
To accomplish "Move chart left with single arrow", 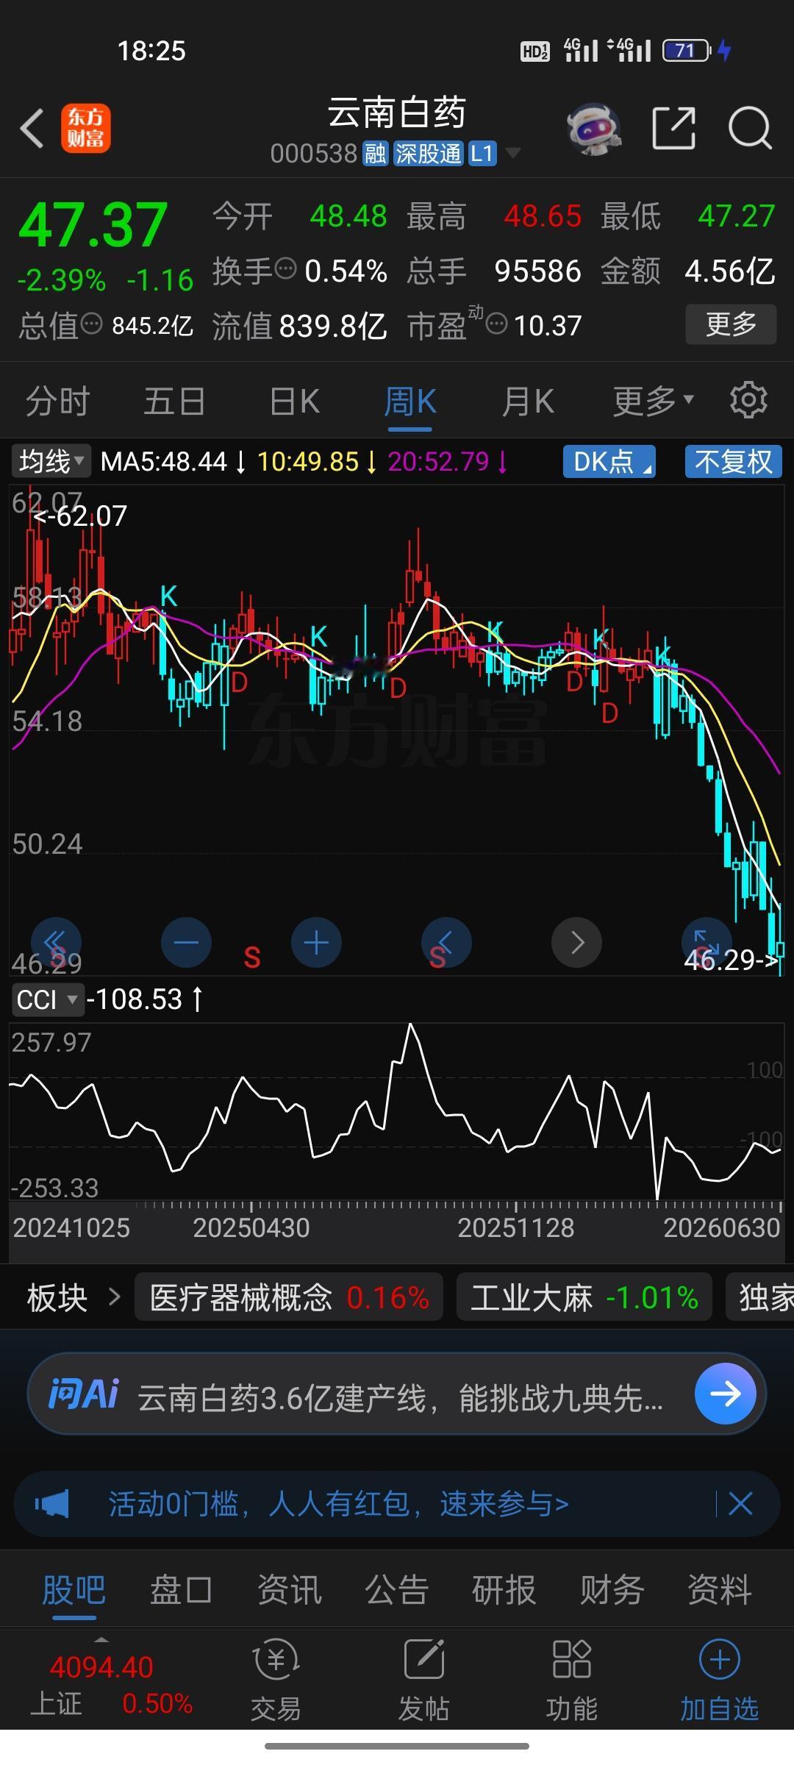I will click(446, 943).
